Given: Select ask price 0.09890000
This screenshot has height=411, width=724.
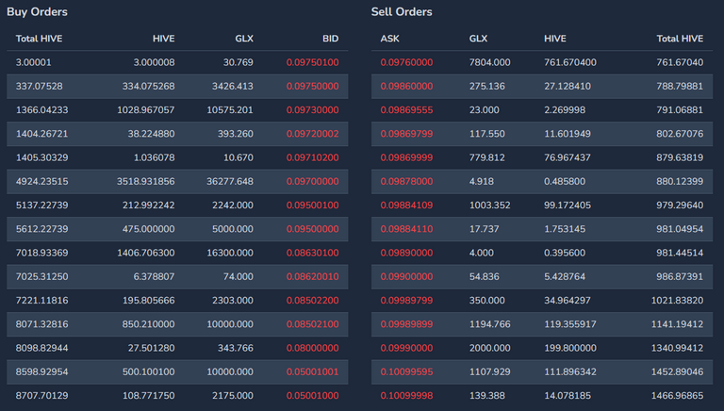Looking at the screenshot, I should (407, 253).
